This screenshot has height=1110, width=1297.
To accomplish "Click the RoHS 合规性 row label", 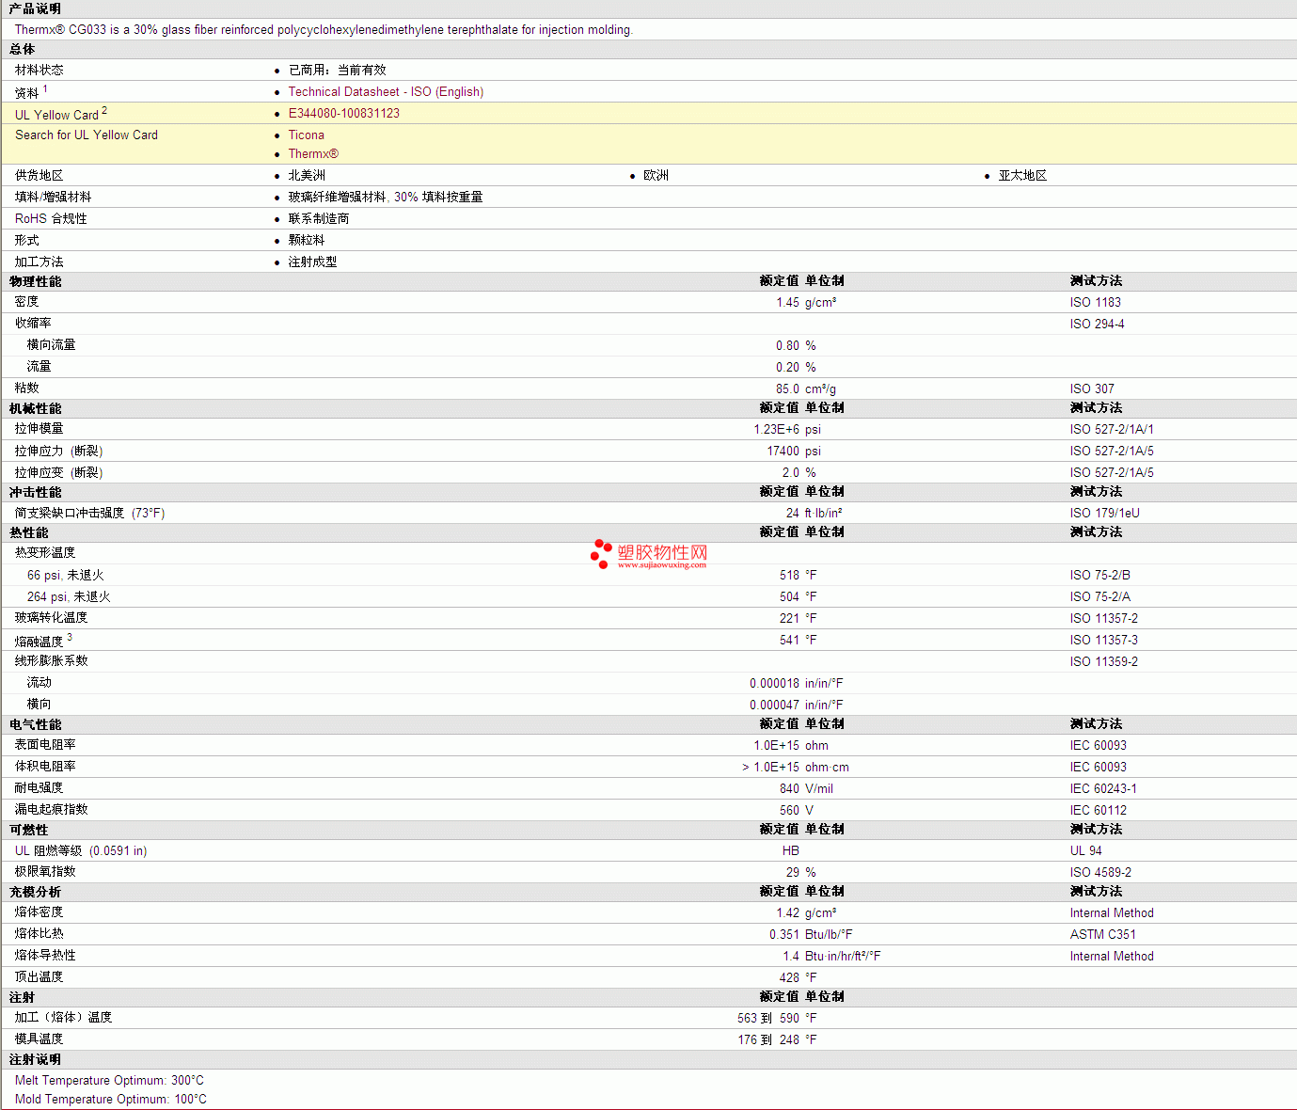I will [51, 219].
